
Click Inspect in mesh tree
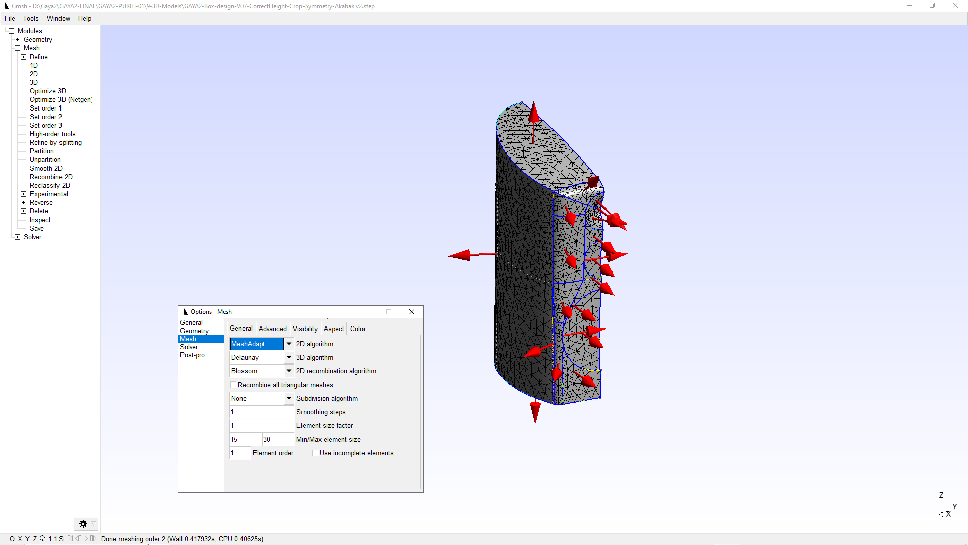click(40, 220)
